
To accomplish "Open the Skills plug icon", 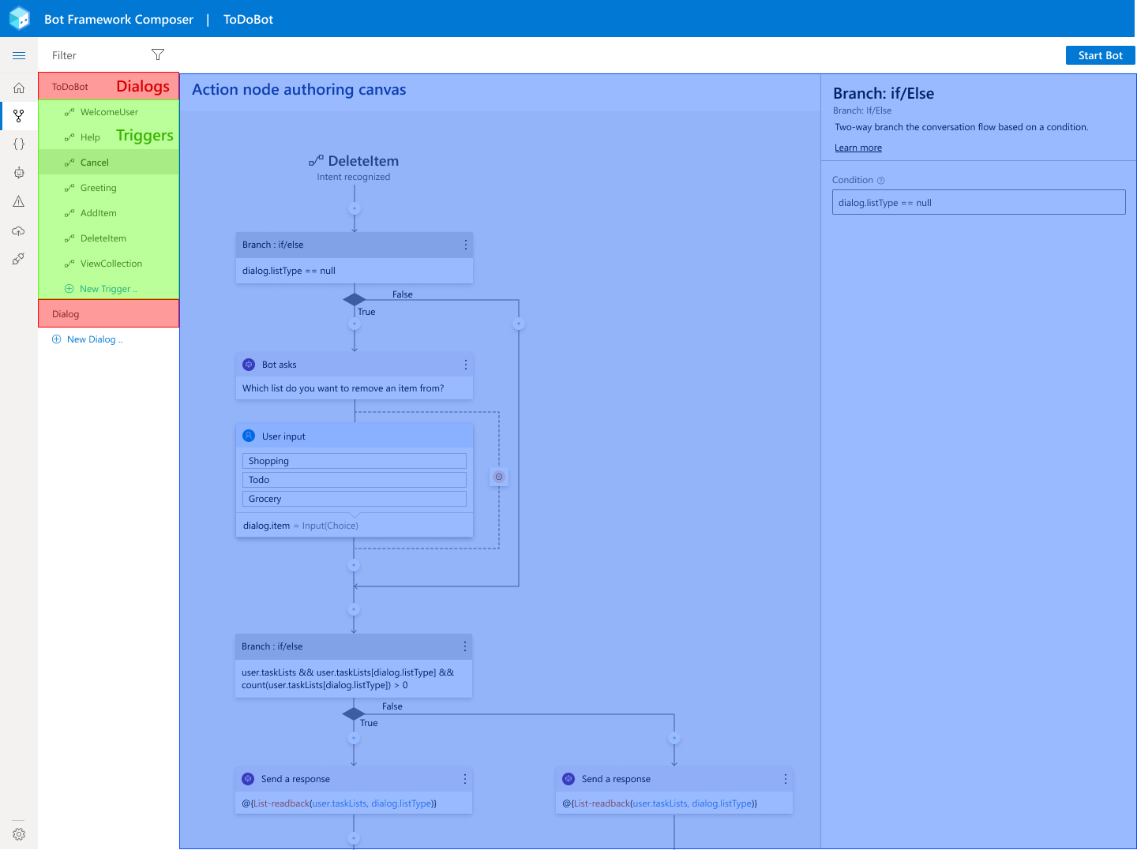I will (x=19, y=259).
